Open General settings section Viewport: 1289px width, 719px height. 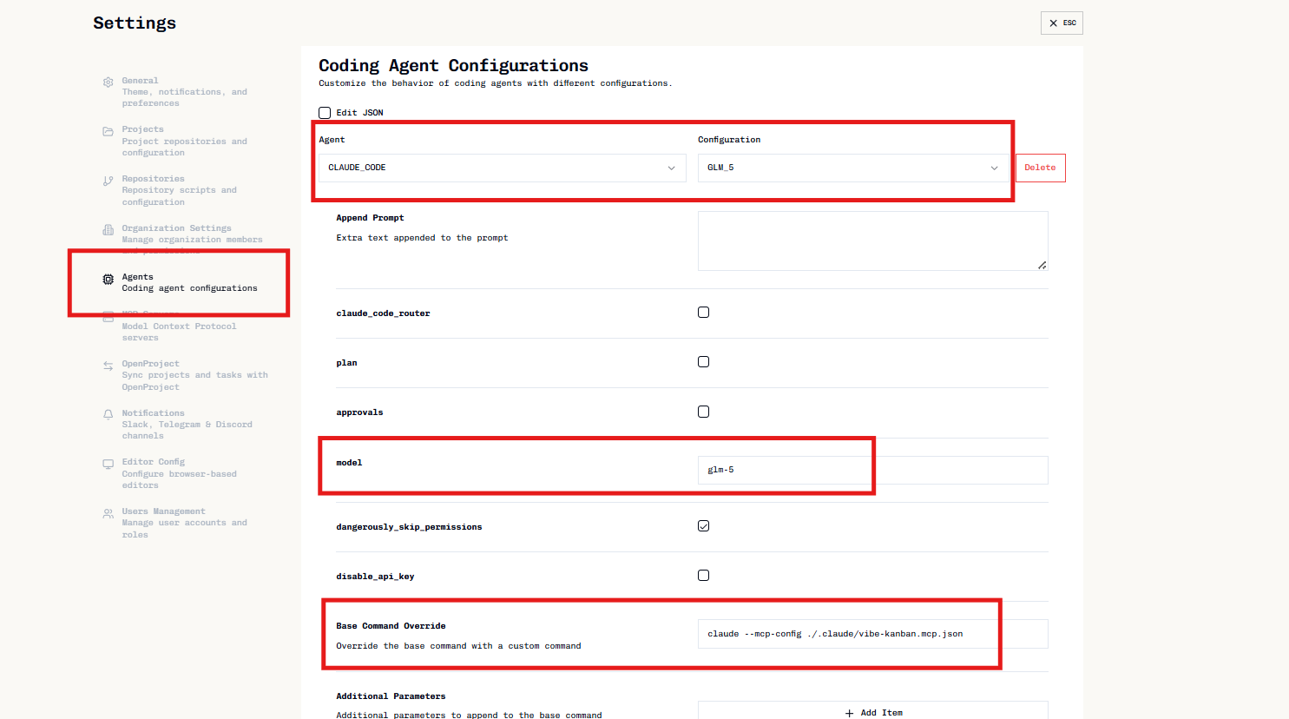[x=184, y=92]
